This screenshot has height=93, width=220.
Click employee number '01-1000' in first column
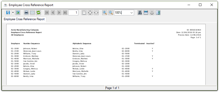pos(15,48)
